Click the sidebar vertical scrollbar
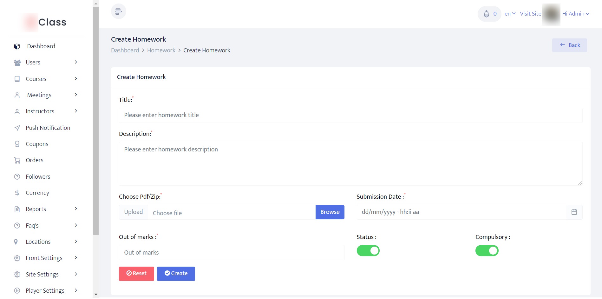Viewport: 602px width, 299px height. [96, 121]
